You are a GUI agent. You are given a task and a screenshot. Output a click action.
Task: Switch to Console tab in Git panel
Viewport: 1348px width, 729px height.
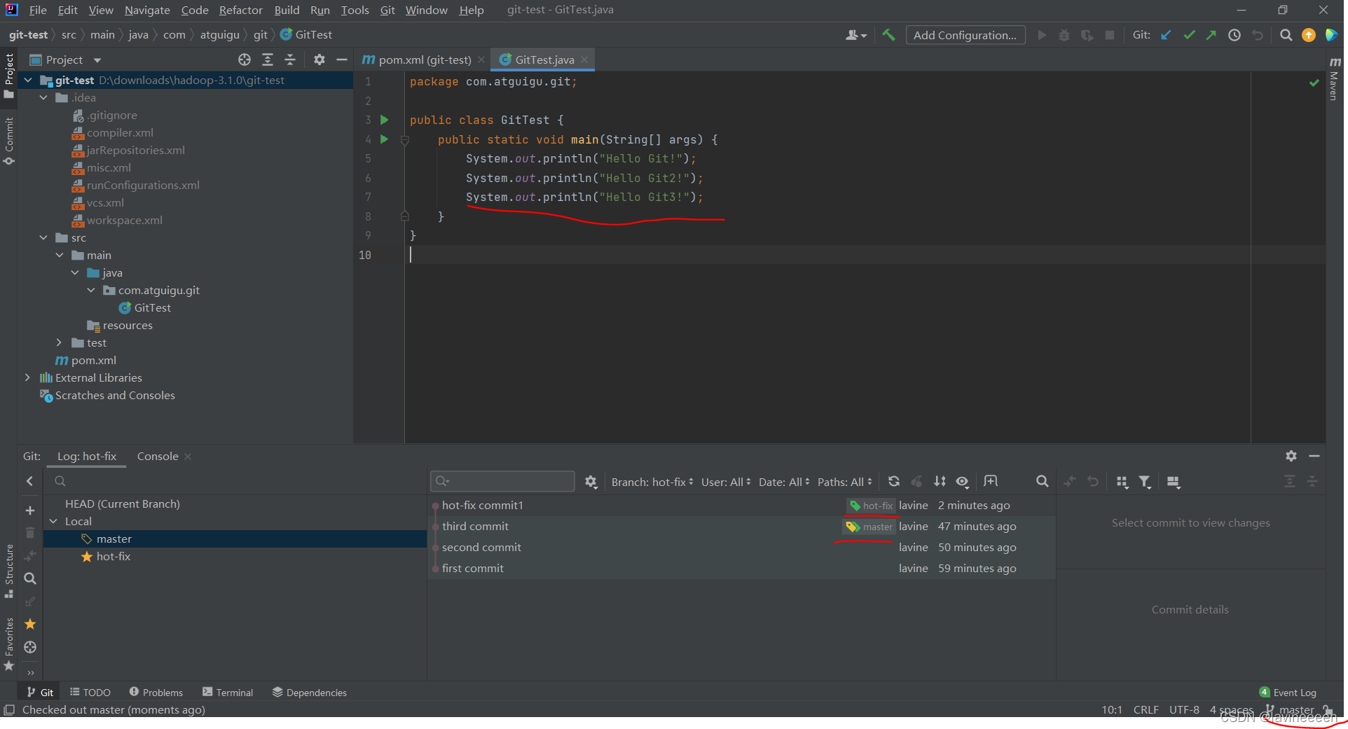(x=158, y=456)
